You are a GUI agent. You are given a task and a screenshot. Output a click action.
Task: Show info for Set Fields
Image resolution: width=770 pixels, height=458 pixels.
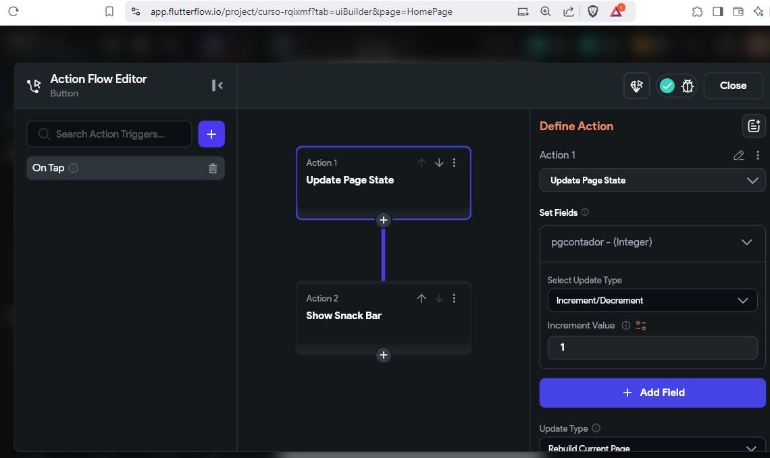[585, 212]
